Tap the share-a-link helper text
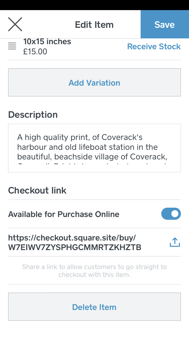Viewport: 189px width, 337px height. 94,271
